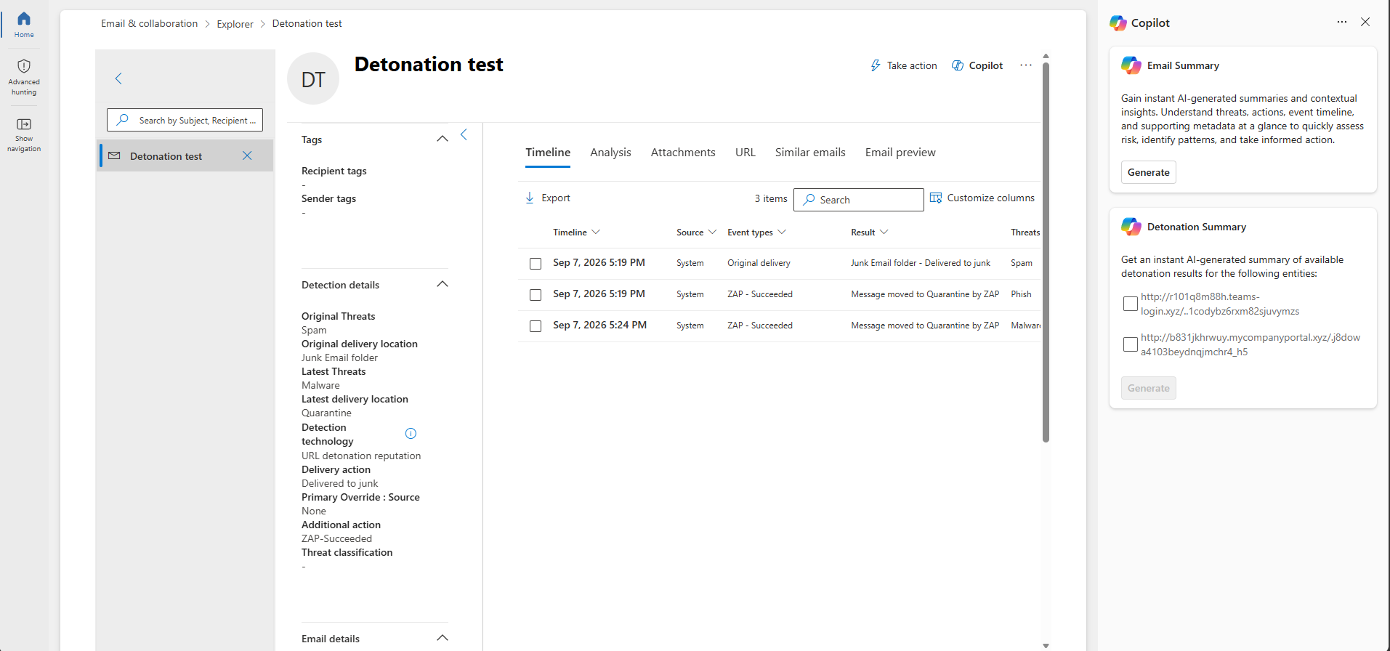Click magnifier icon in timeline Search box
Viewport: 1390px width, 651px height.
tap(809, 199)
